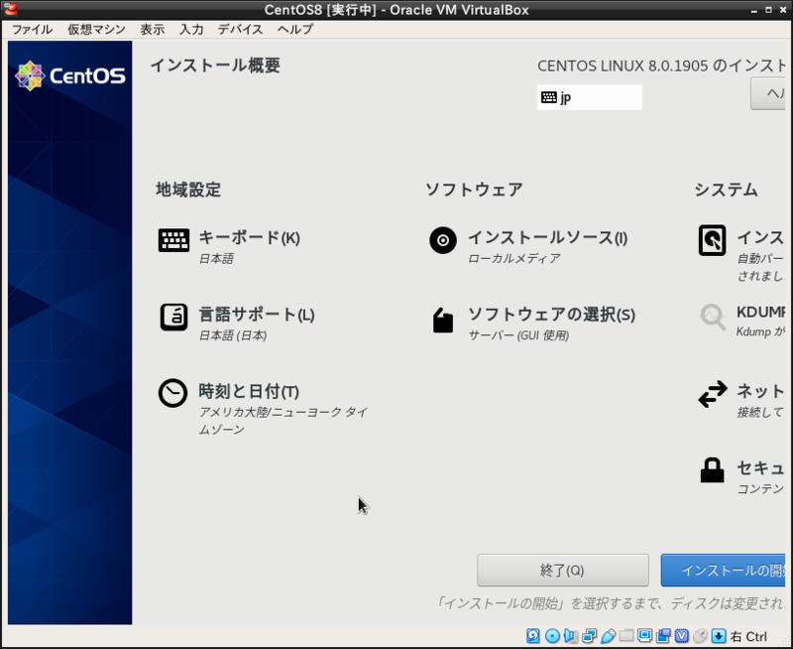Click the recording status bar icon

(x=663, y=636)
